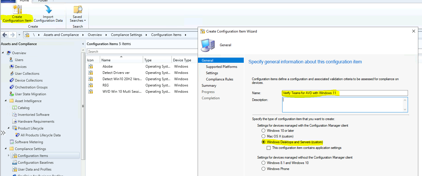Click the back navigation arrow
Screen dimensions: 422x176
(x=4, y=34)
